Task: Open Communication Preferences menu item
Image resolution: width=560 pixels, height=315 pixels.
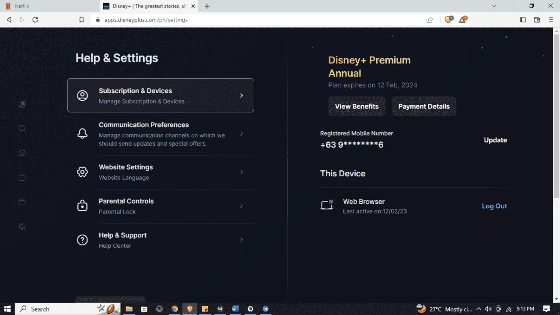Action: [161, 134]
